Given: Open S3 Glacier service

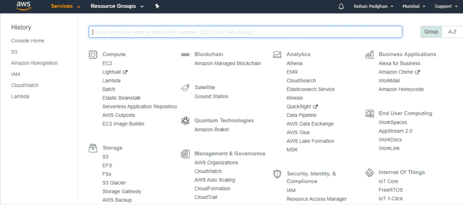Looking at the screenshot, I should pos(114,183).
